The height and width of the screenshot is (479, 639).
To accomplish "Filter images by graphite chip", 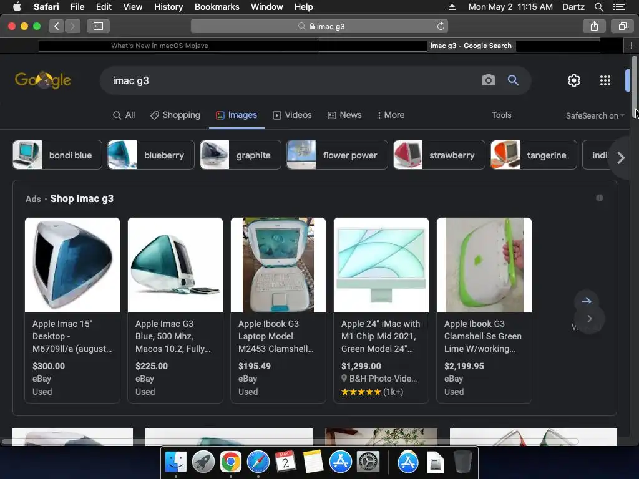I will tap(240, 155).
